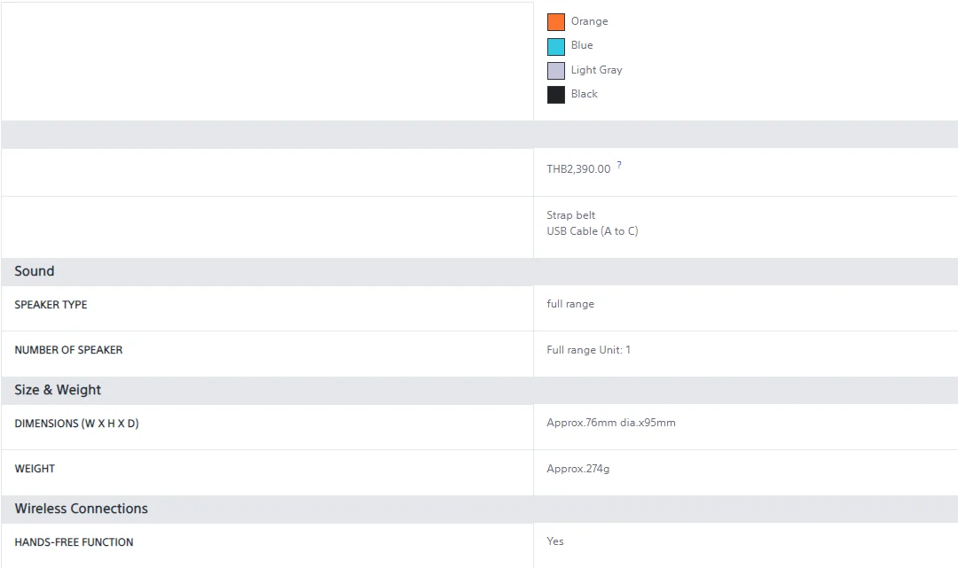Click the Size & Weight section header

(x=58, y=390)
